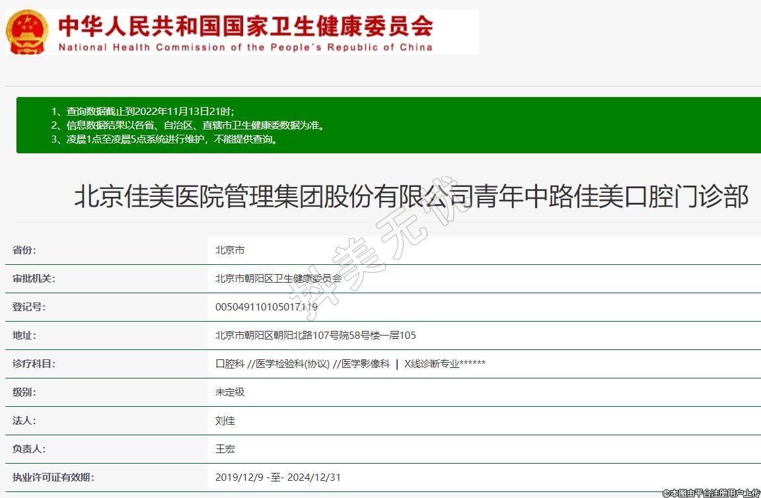The image size is (761, 498).
Task: Click the 省份 row label
Action: (x=24, y=250)
